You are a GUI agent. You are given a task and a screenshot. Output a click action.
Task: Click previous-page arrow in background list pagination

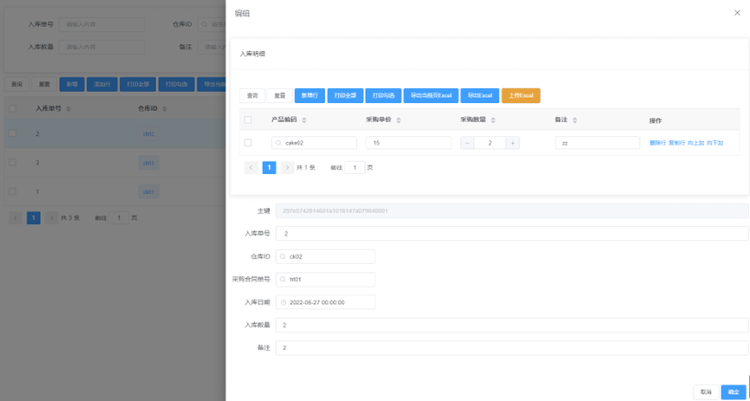click(16, 218)
